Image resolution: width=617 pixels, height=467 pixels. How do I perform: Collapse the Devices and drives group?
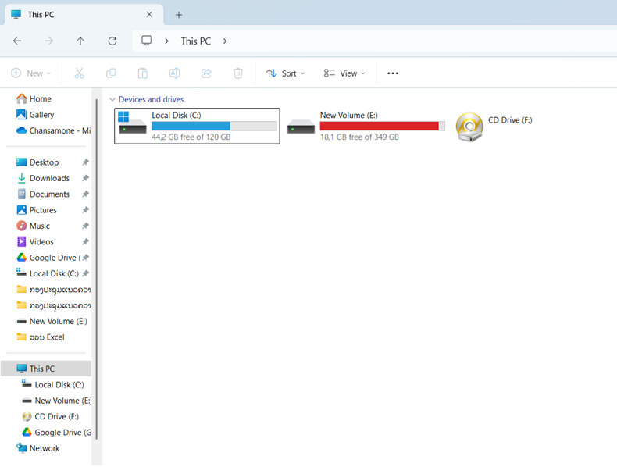pos(112,100)
